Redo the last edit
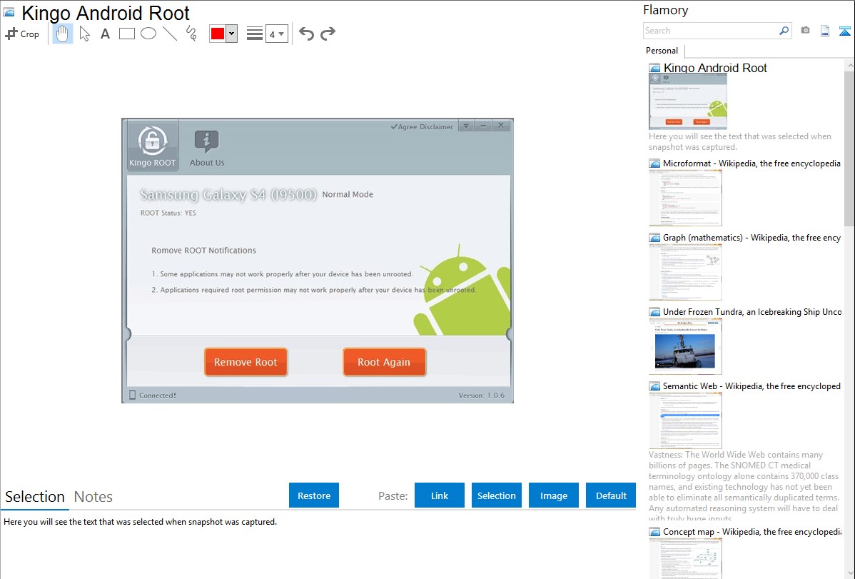The width and height of the screenshot is (855, 579). click(x=328, y=34)
